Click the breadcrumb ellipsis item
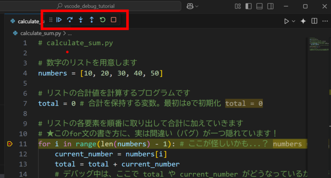Screen dimensions: 331x178 pos(70,34)
